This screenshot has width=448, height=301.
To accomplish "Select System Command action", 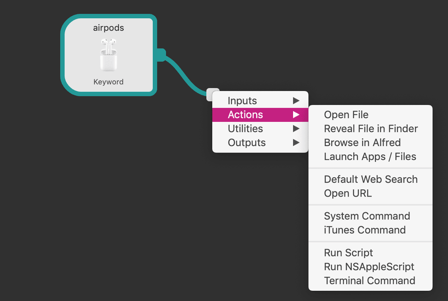I will tap(367, 216).
